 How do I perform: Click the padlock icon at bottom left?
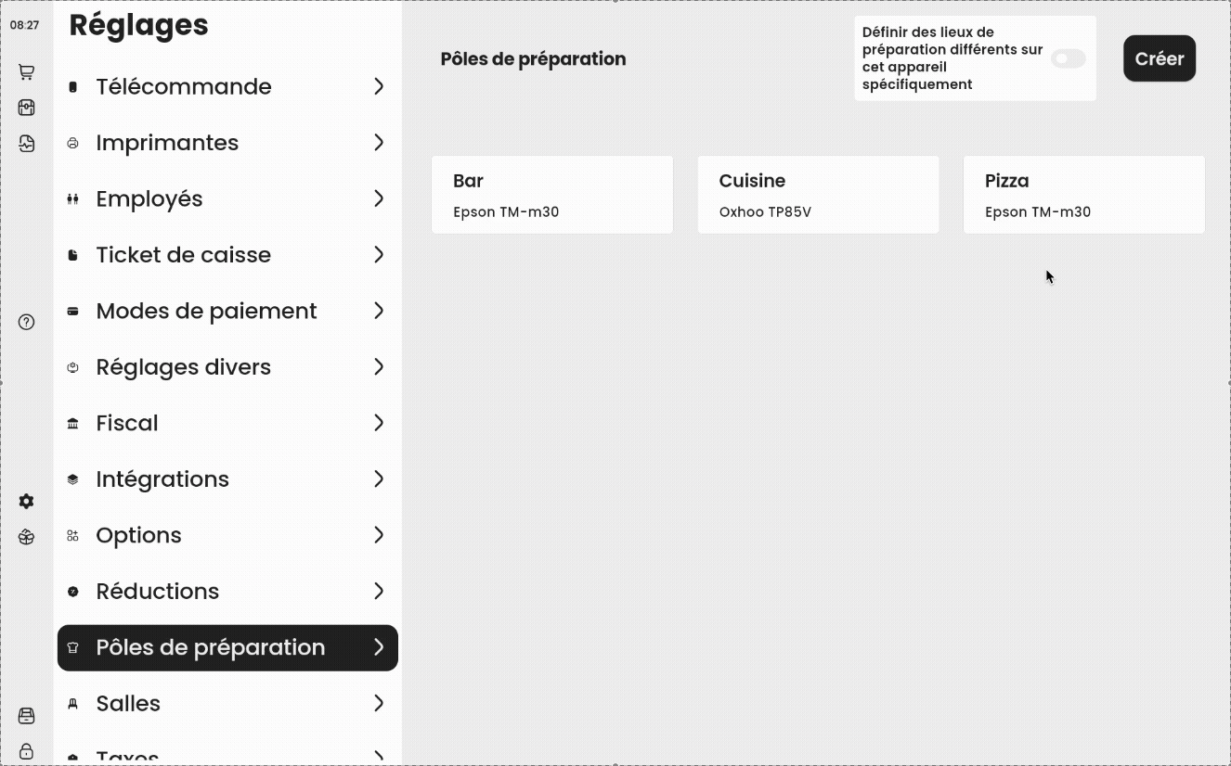click(26, 751)
